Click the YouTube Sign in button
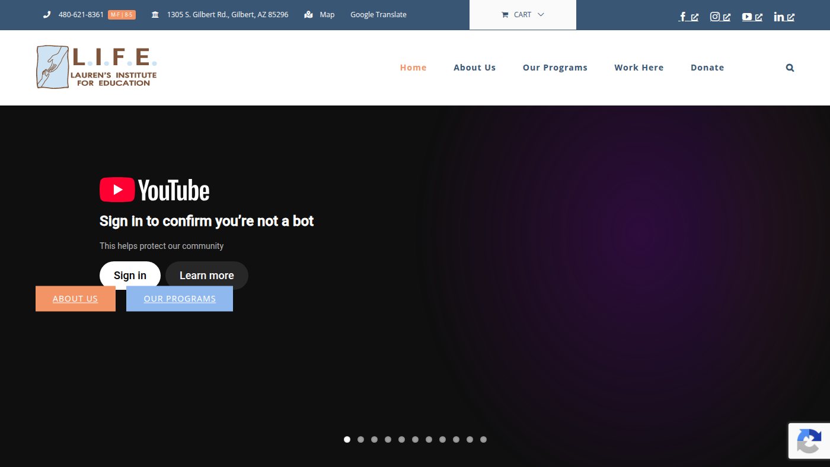830x467 pixels. (130, 275)
